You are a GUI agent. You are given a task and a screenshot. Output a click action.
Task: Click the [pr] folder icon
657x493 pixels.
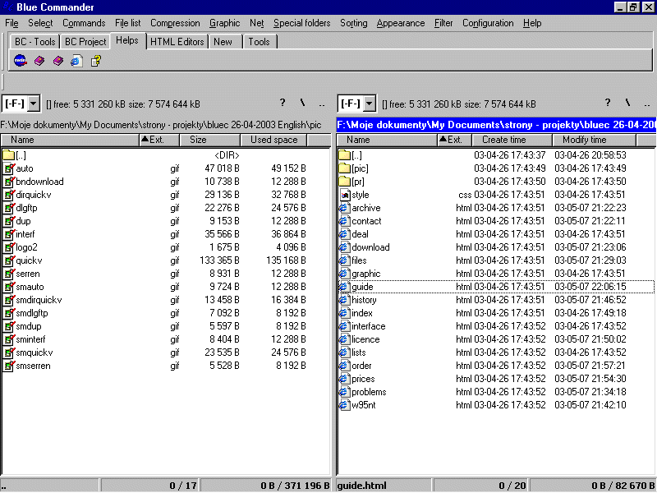coord(344,182)
